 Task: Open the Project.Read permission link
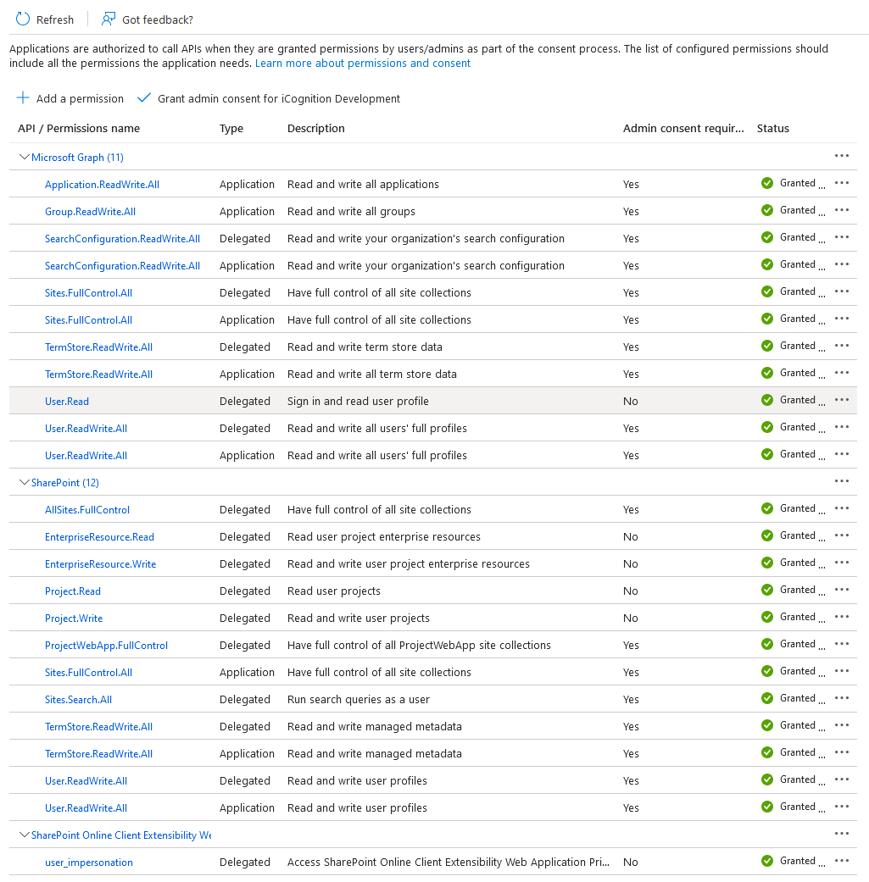click(x=72, y=590)
